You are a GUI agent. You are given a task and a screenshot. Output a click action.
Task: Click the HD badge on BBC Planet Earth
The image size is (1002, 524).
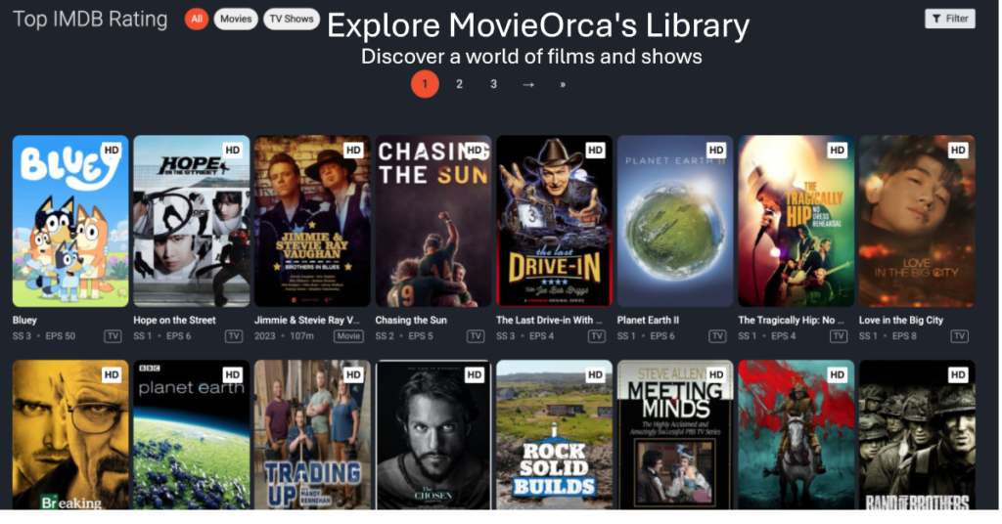pos(233,374)
